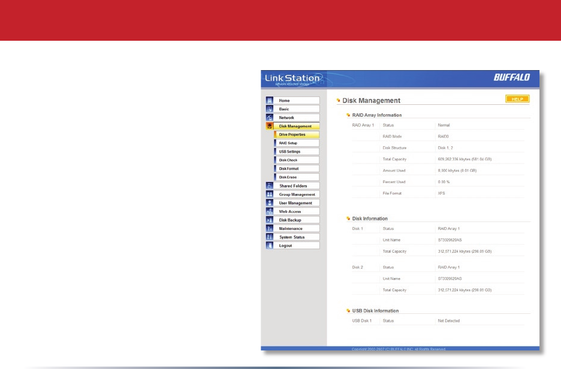
Task: Click the Disk Management page heading
Action: (372, 101)
